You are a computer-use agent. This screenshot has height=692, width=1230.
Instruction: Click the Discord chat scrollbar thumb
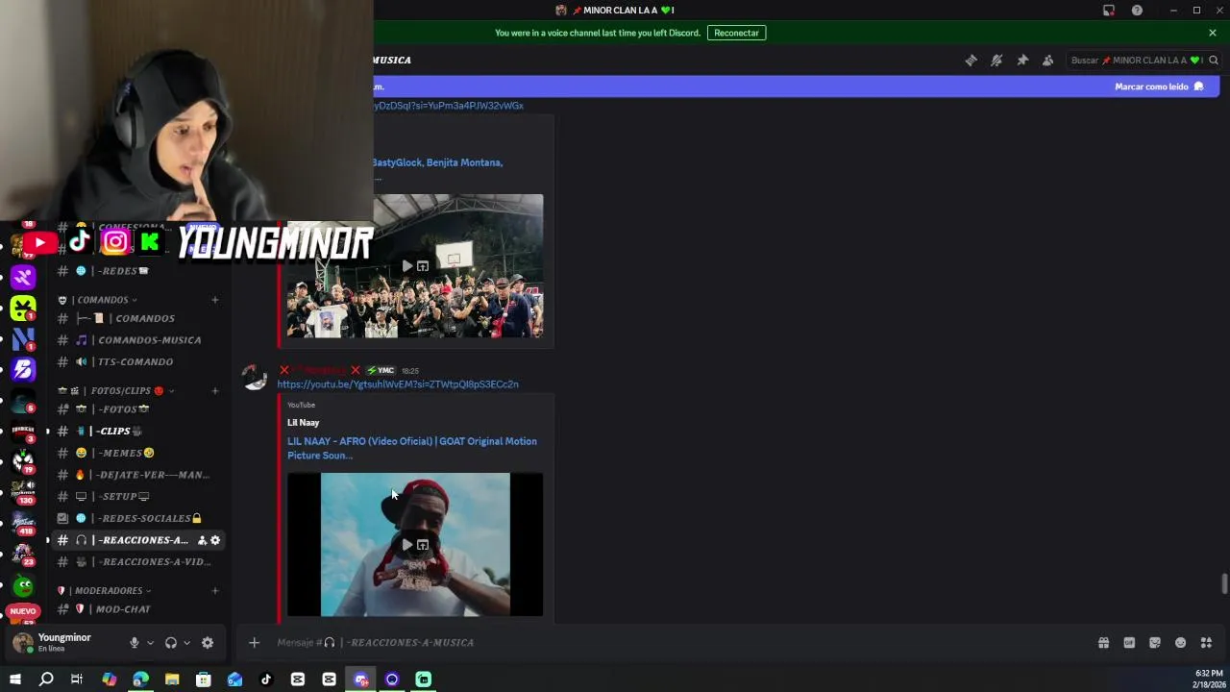coord(1224,584)
